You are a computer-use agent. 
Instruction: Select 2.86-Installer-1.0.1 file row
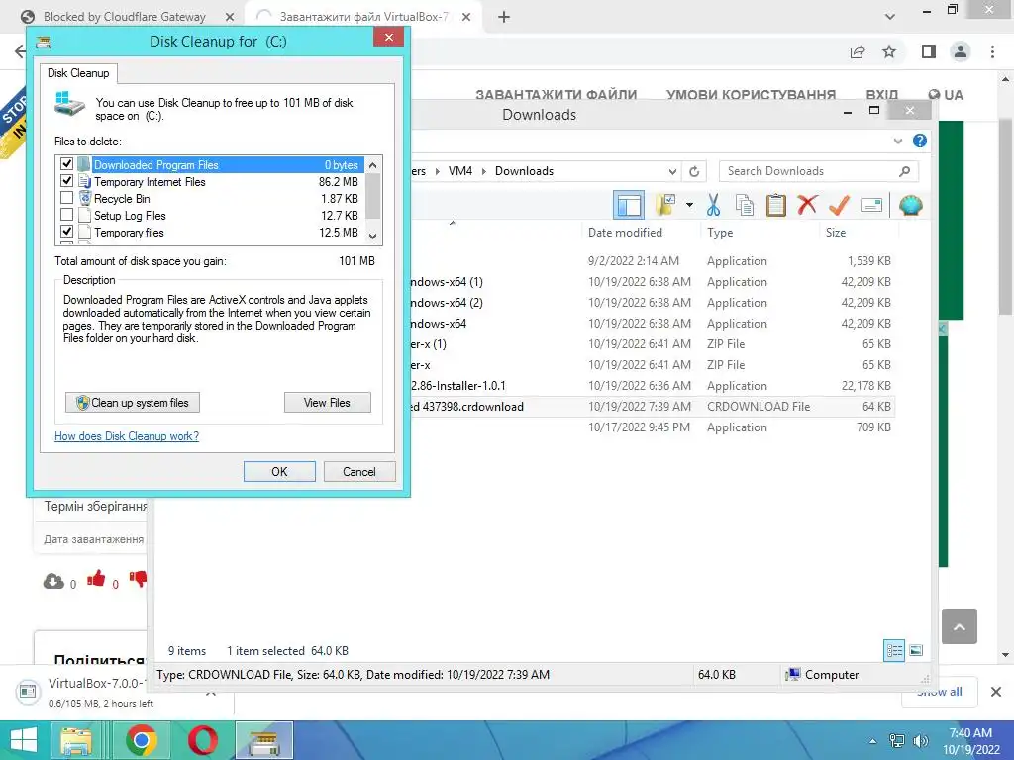tap(652, 386)
